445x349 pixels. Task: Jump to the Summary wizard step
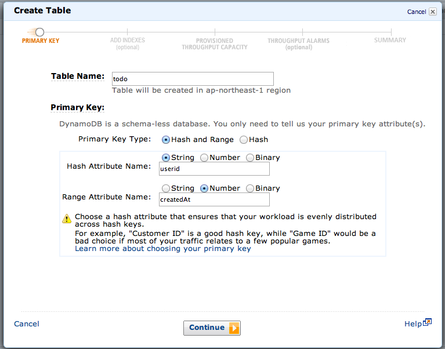coord(390,40)
